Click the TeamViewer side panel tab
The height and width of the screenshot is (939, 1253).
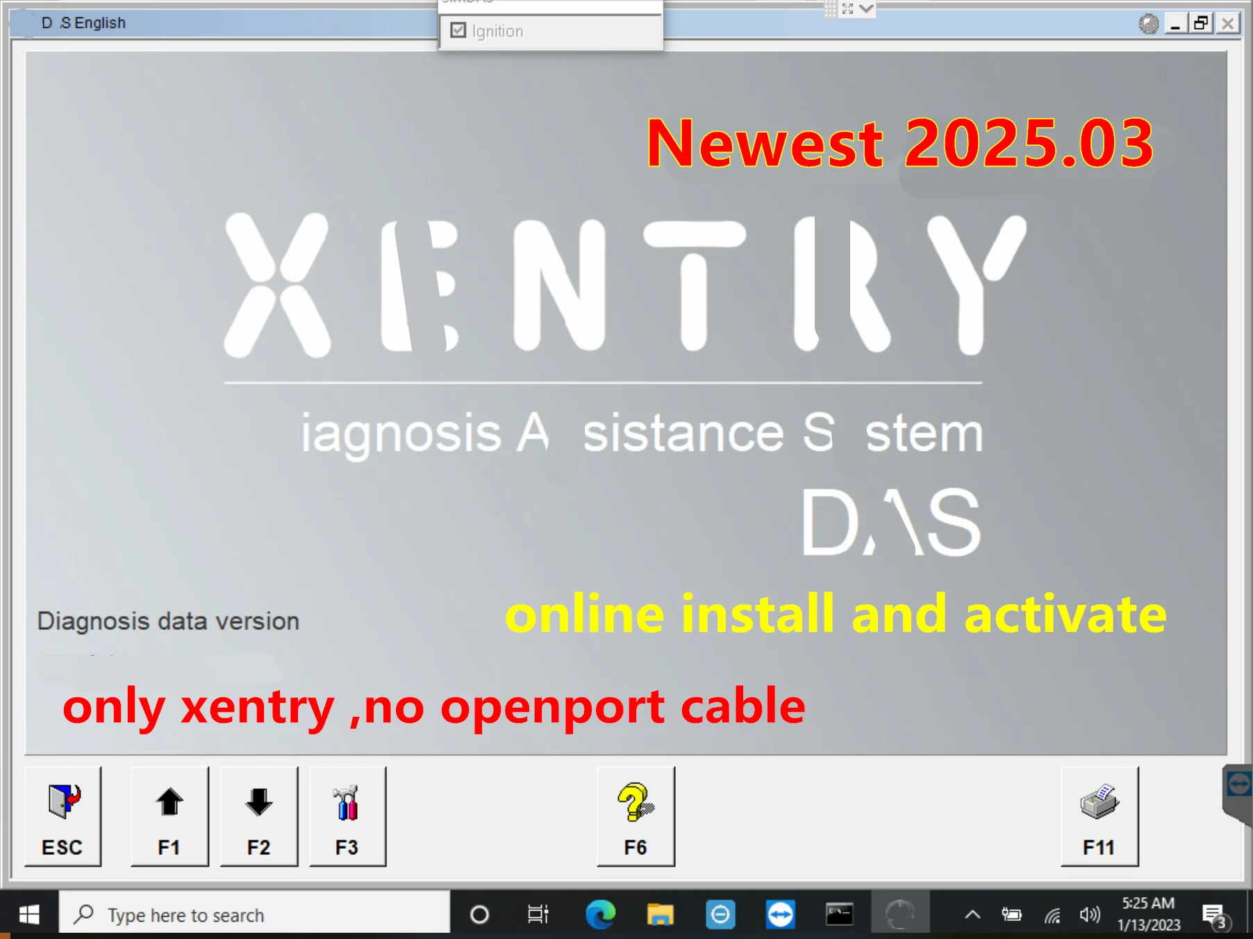click(1238, 793)
